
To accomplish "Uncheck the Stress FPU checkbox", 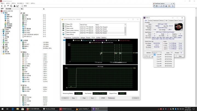I will click(66, 26).
